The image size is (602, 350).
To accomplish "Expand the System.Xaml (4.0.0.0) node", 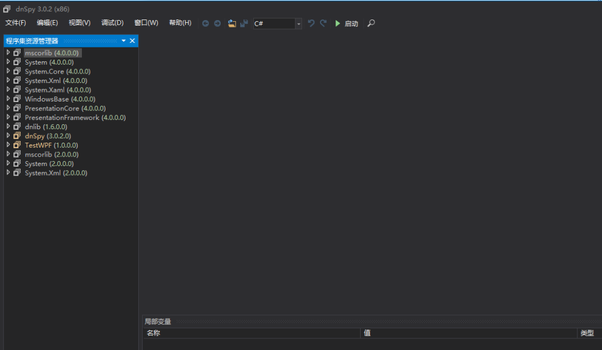I will click(8, 89).
